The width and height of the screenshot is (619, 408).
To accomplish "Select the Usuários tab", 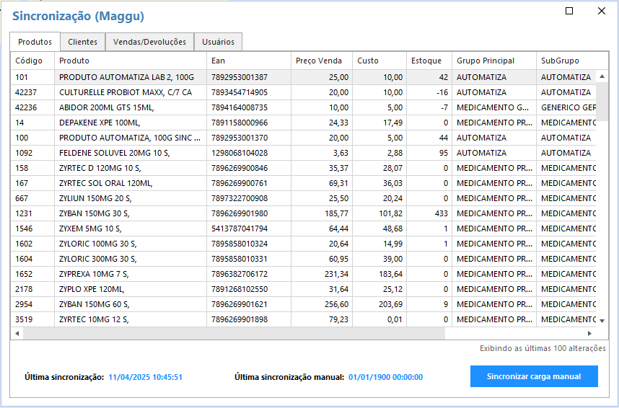I will click(217, 42).
